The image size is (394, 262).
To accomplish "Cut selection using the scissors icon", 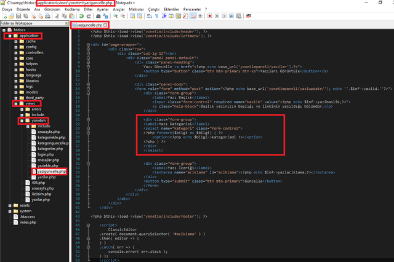I will click(57, 16).
